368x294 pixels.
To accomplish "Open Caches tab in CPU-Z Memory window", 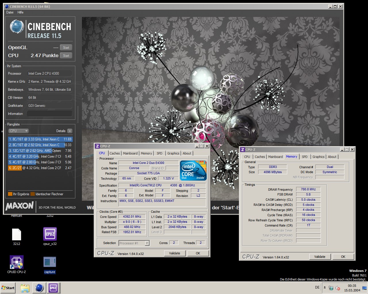I will (260, 157).
